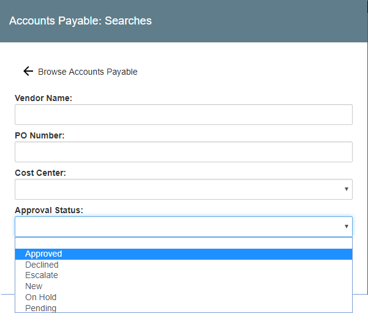The width and height of the screenshot is (368, 313).
Task: Select the On Hold status option
Action: click(40, 298)
